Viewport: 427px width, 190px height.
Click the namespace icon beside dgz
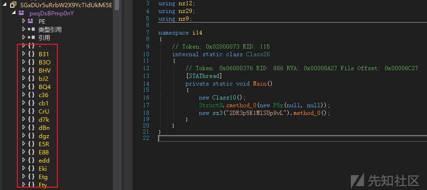click(31, 136)
